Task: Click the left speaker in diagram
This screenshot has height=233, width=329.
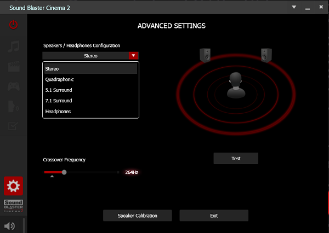Action: [x=205, y=55]
